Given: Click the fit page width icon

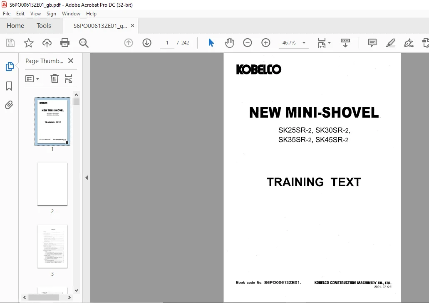Looking at the screenshot, I should coord(322,43).
